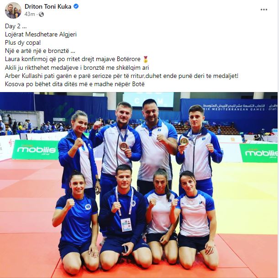Click the medal emoji in the post
279x278 pixels.
click(x=146, y=59)
